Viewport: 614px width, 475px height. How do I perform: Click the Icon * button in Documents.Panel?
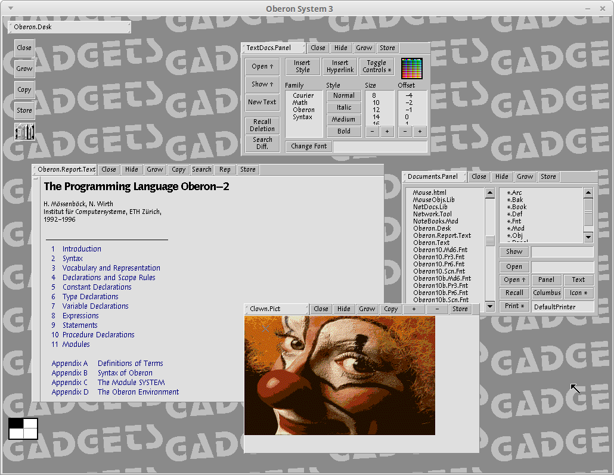pos(578,293)
